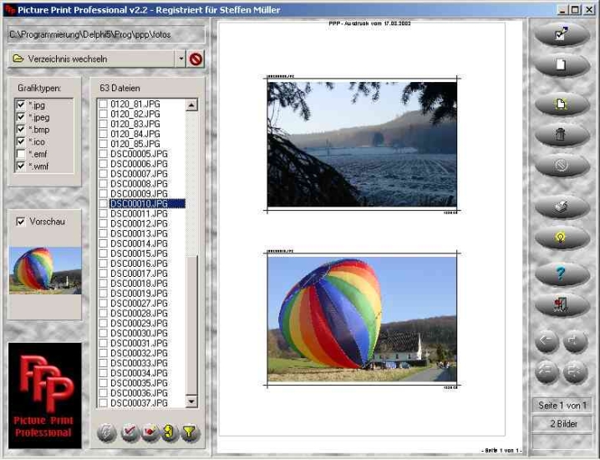Click the Verzeichnis wechseln button
This screenshot has height=460, width=600.
(x=91, y=59)
